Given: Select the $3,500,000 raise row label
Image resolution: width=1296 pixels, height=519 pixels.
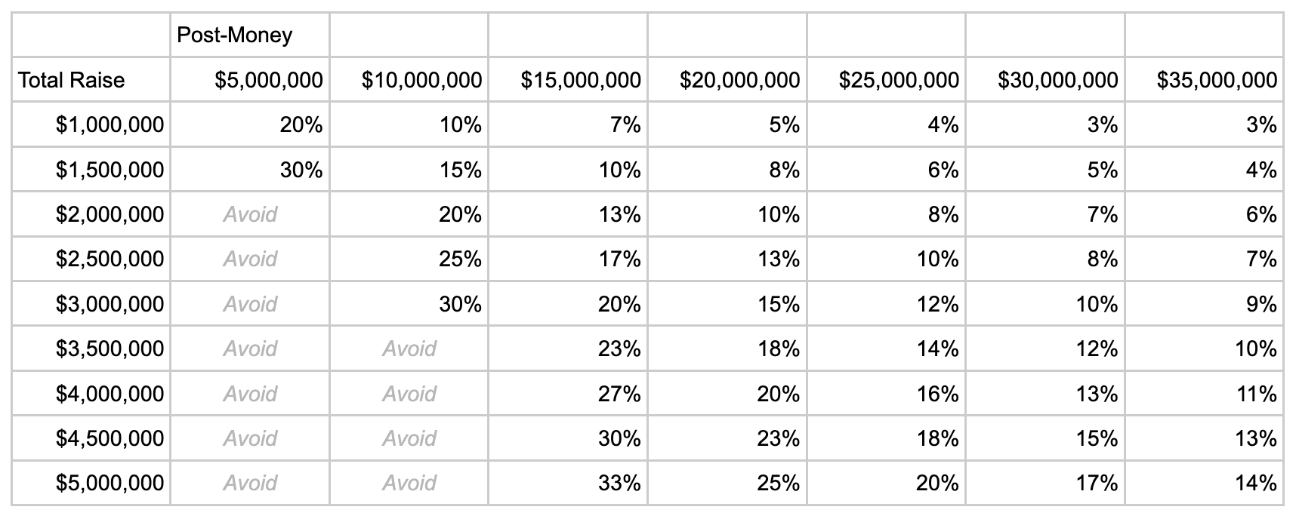Looking at the screenshot, I should tap(91, 349).
